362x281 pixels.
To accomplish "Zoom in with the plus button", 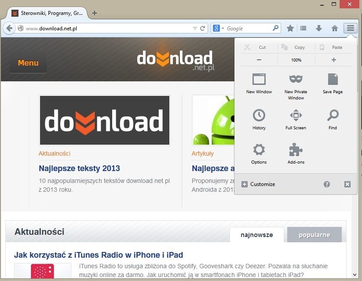I will 333,60.
